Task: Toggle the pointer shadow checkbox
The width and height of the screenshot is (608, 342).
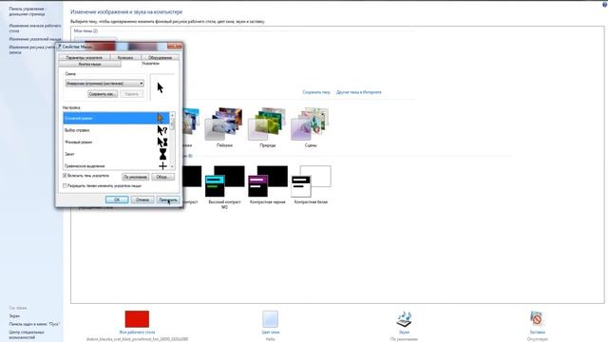Action: tap(66, 176)
